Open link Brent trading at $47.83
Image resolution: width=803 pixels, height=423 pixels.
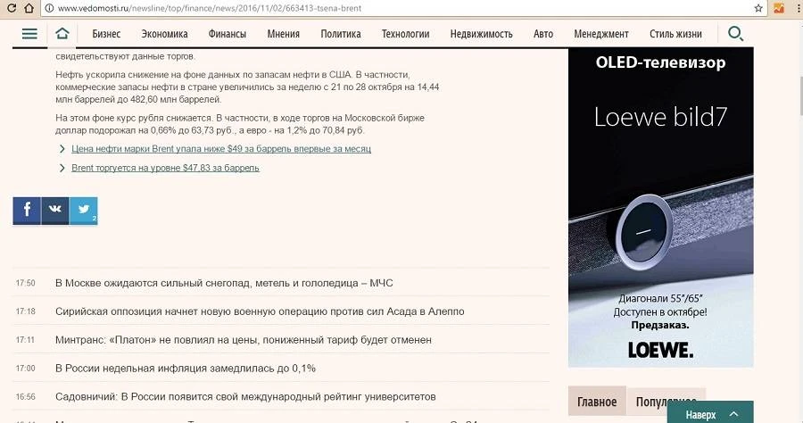[165, 168]
